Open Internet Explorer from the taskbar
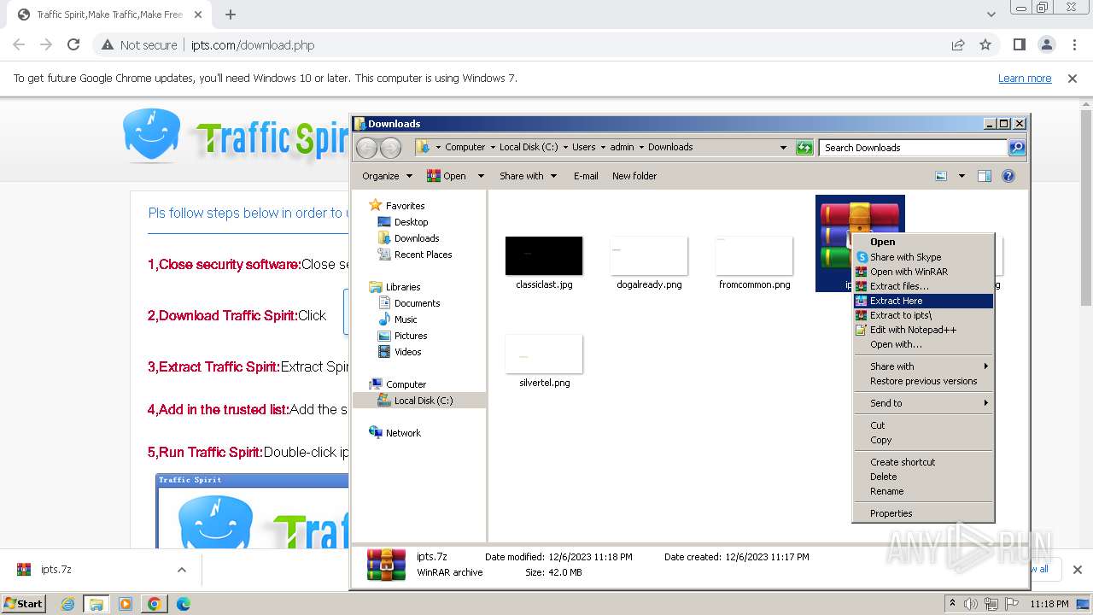The image size is (1093, 615). pyautogui.click(x=68, y=604)
